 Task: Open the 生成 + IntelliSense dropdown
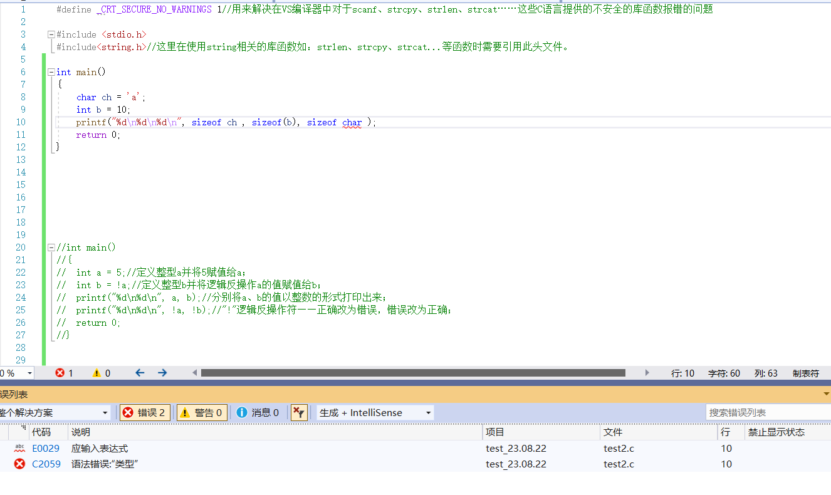[375, 412]
